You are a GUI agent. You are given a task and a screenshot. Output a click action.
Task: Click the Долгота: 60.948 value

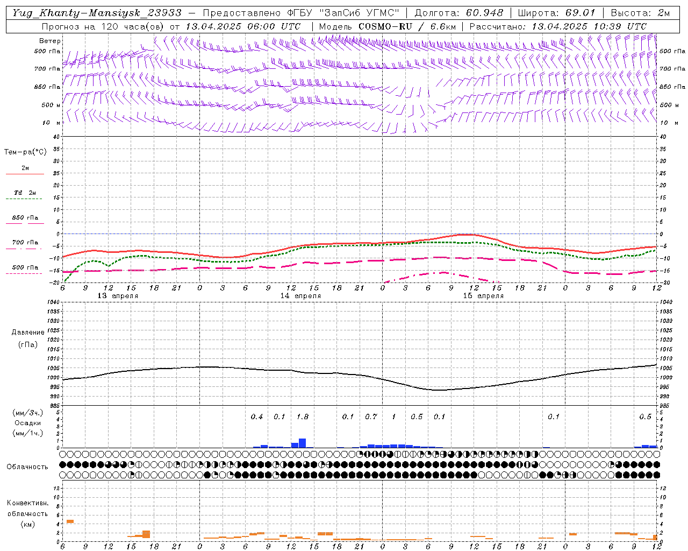pyautogui.click(x=459, y=13)
